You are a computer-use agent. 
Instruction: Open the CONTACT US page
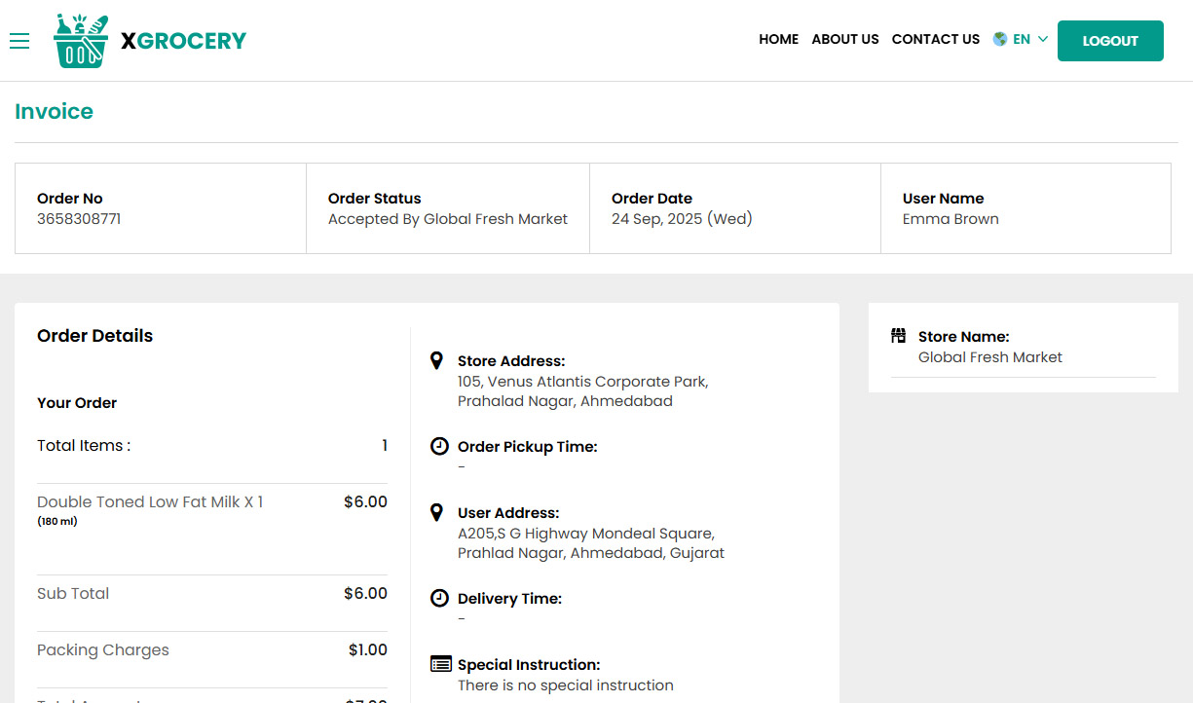[935, 39]
